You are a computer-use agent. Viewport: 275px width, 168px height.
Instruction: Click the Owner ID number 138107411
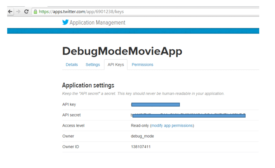tap(141, 147)
